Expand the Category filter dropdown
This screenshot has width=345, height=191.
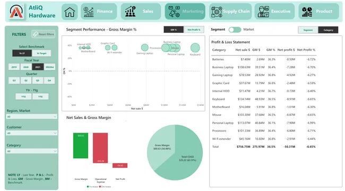click(x=32, y=151)
